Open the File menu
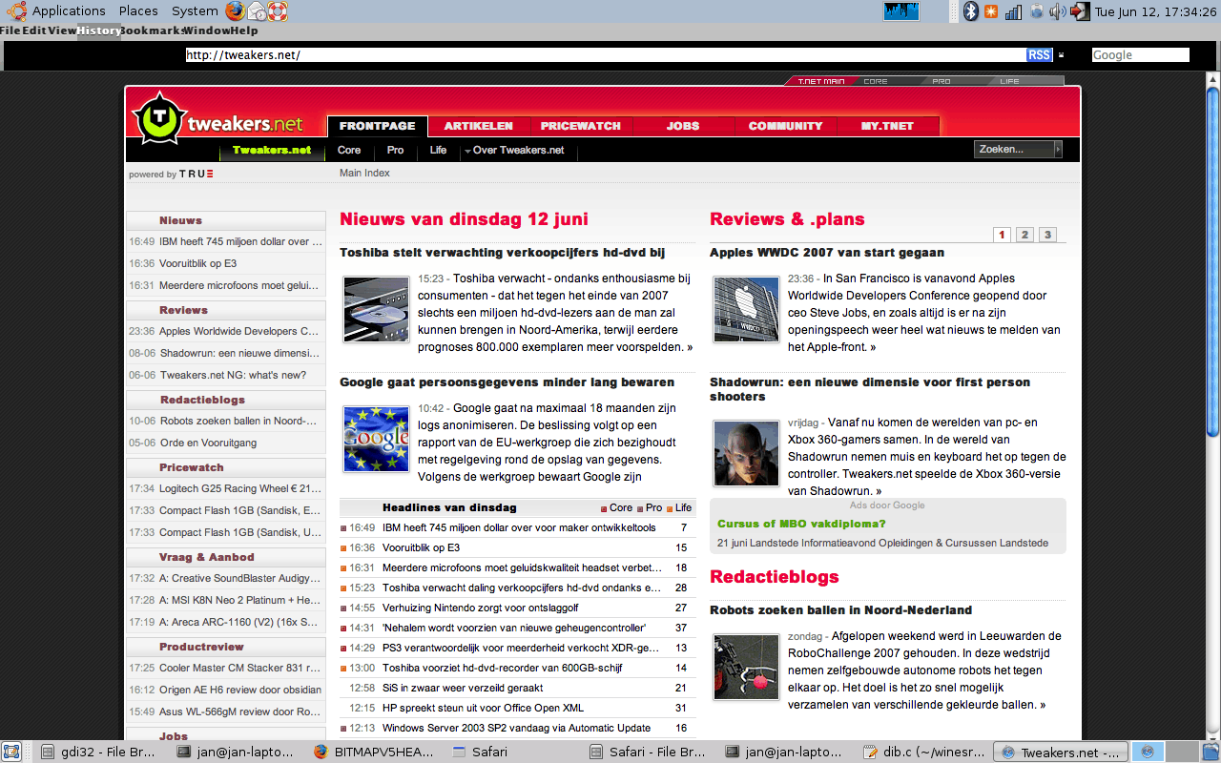Viewport: 1221px width, 763px height. (11, 31)
